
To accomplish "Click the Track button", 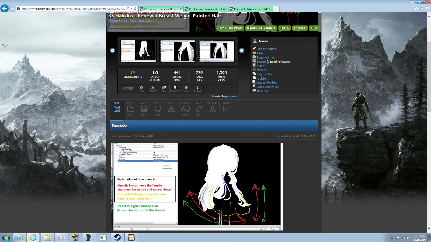I will [284, 28].
